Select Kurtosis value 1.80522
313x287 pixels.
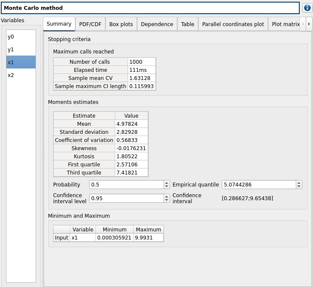click(131, 157)
